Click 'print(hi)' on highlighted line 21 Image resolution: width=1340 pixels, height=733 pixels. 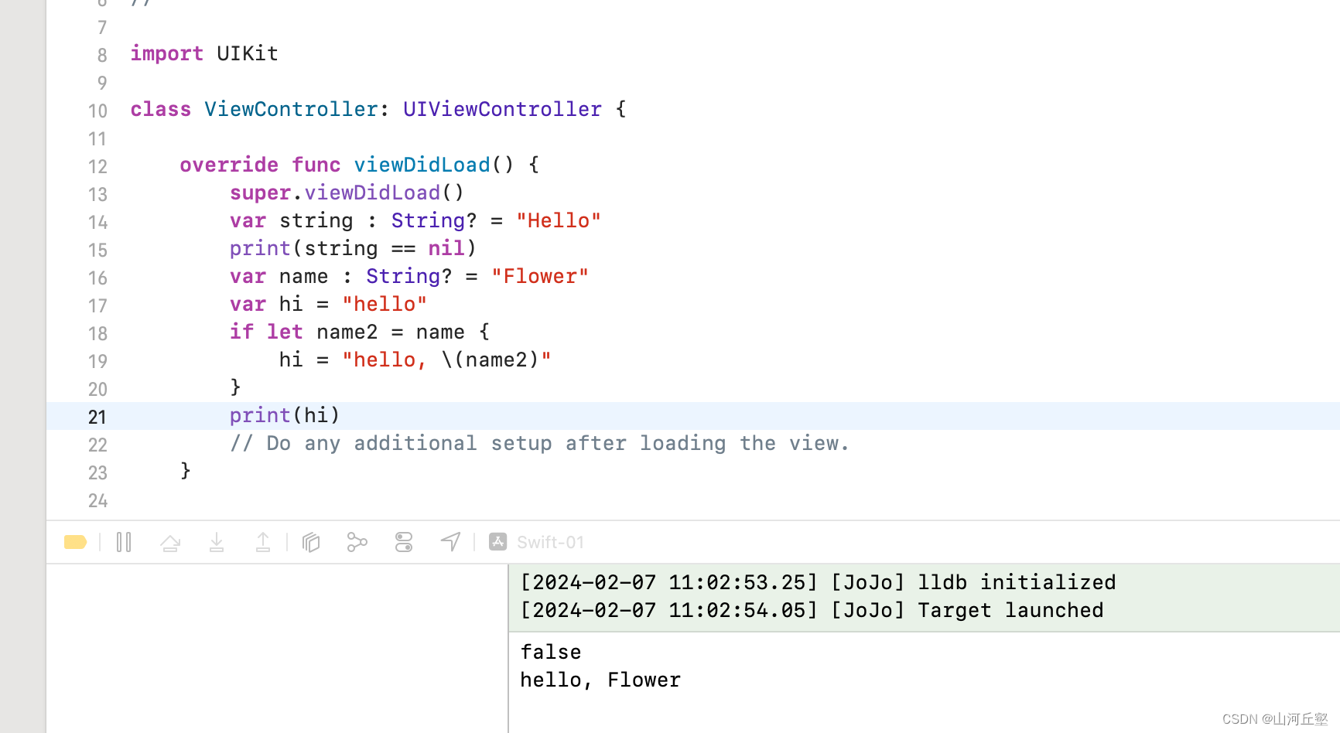tap(285, 415)
